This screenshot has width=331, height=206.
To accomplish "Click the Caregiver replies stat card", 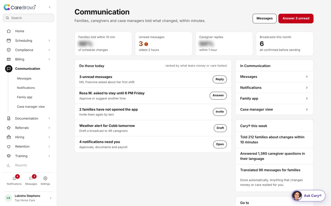I will tap(224, 44).
